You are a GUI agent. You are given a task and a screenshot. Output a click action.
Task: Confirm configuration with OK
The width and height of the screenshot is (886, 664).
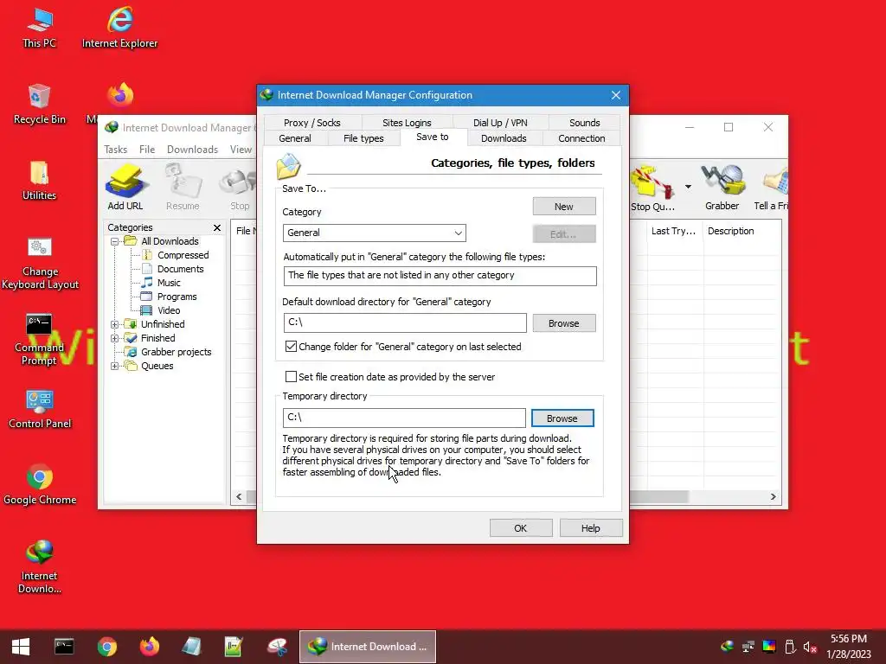point(520,528)
